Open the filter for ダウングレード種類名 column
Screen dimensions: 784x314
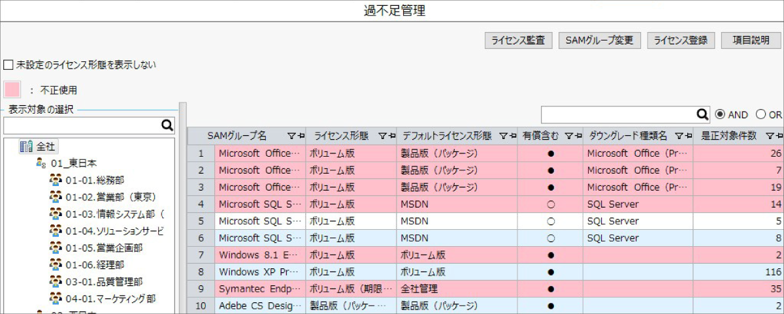(x=679, y=136)
